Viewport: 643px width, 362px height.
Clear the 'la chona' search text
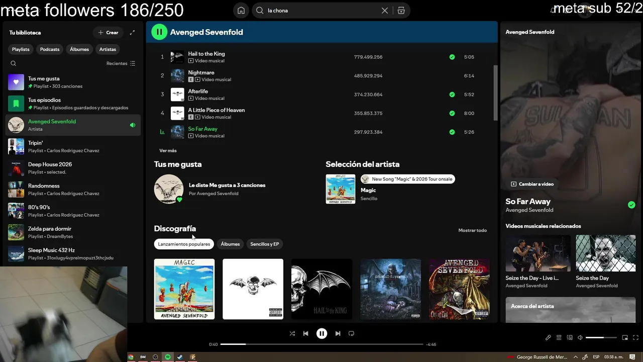click(385, 11)
